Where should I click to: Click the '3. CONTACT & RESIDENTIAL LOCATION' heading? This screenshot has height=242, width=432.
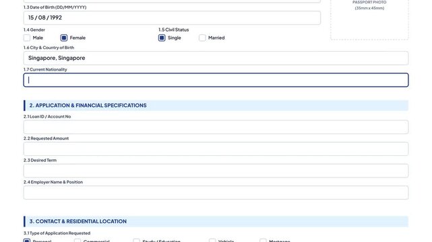78,221
